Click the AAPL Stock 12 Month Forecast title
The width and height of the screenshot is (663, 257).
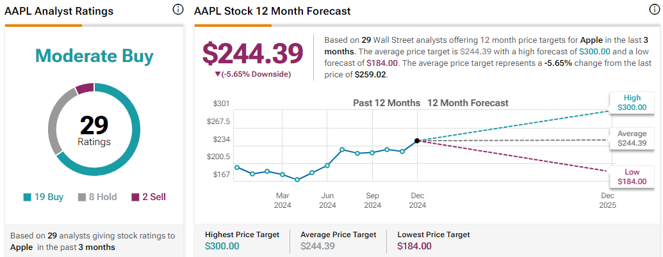[272, 12]
